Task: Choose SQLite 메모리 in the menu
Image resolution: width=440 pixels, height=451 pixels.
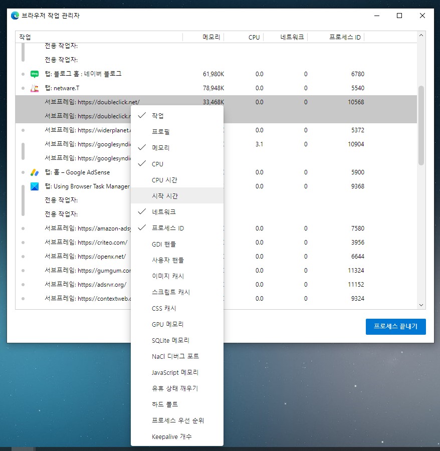Action: click(x=177, y=341)
